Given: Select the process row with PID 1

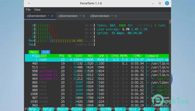Looking at the screenshot, I should click(x=97, y=60).
